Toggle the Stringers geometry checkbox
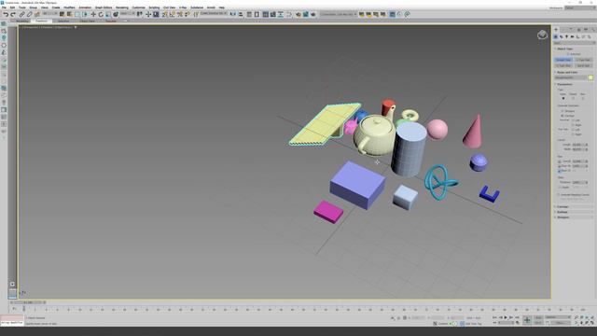 click(x=562, y=111)
